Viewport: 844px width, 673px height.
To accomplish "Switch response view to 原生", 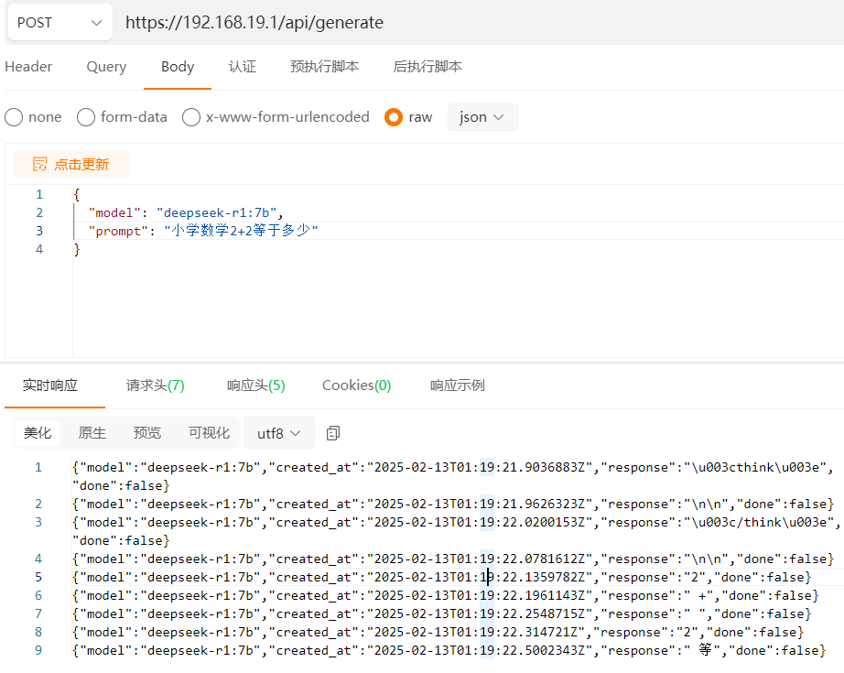I will pos(92,433).
